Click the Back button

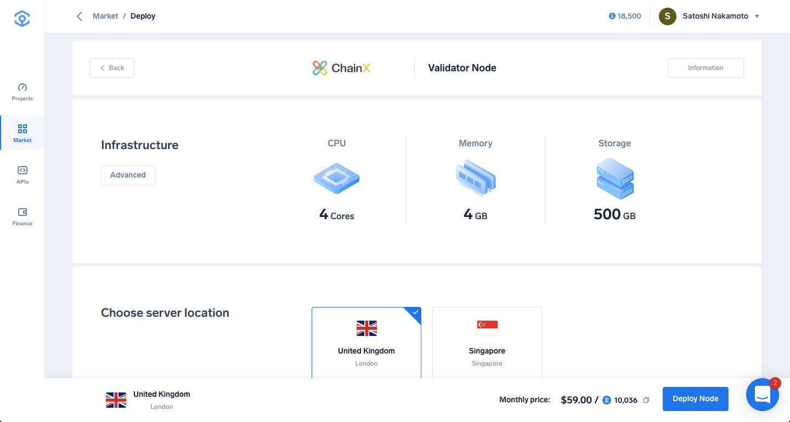click(x=112, y=68)
